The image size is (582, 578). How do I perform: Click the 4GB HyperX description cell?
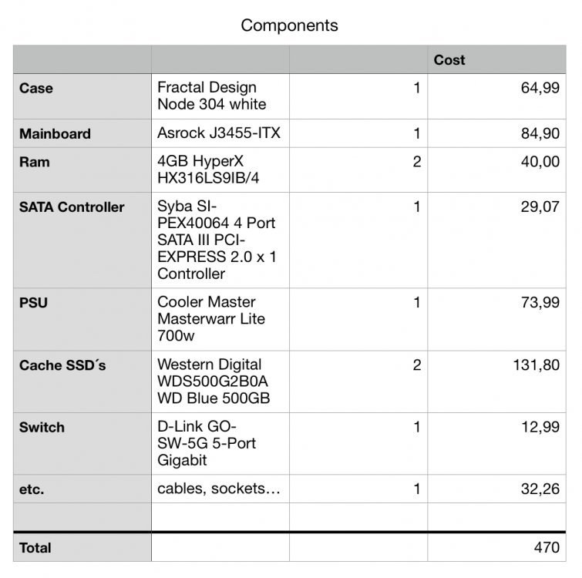(x=220, y=170)
